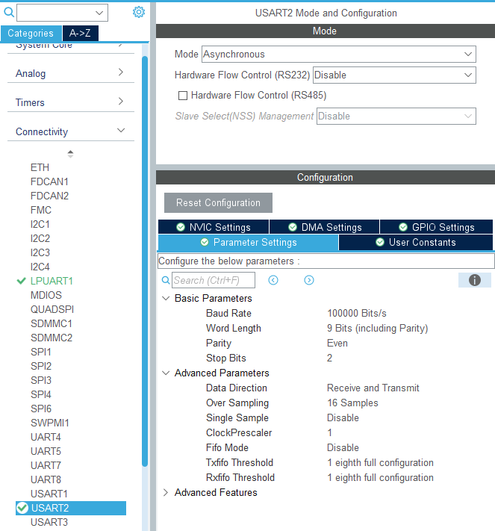Image resolution: width=495 pixels, height=531 pixels.
Task: Select SPI2 peripheral
Action: pos(41,367)
